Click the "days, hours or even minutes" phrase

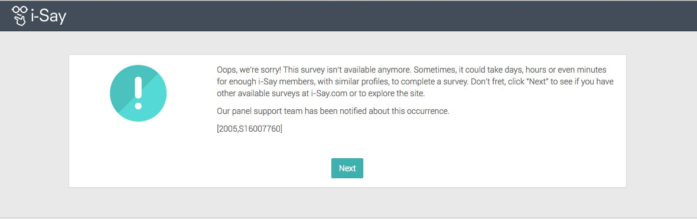coord(555,70)
